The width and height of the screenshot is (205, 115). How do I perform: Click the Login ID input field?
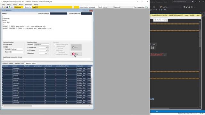(17, 49)
